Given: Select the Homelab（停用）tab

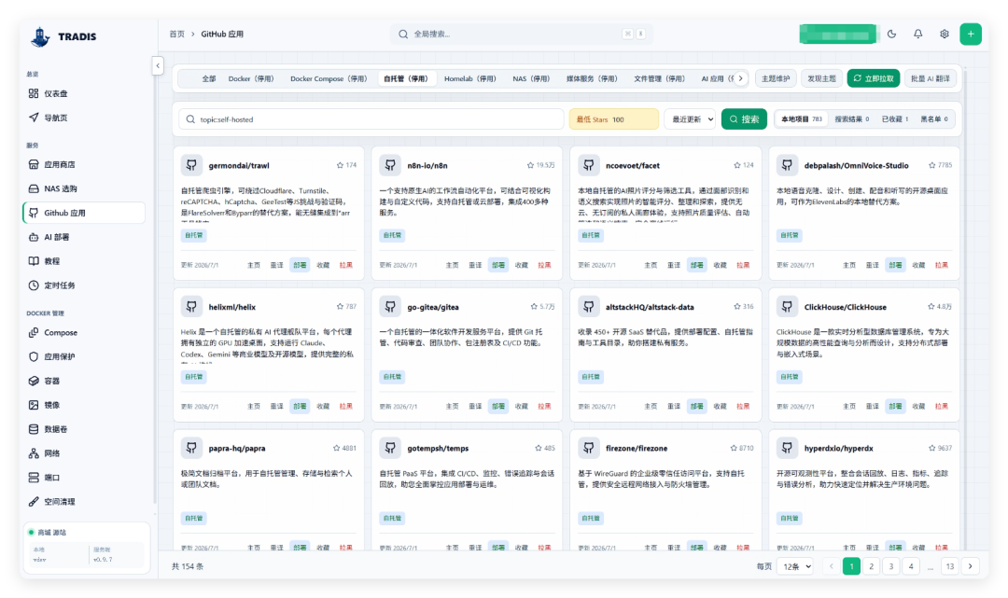Looking at the screenshot, I should coord(469,79).
